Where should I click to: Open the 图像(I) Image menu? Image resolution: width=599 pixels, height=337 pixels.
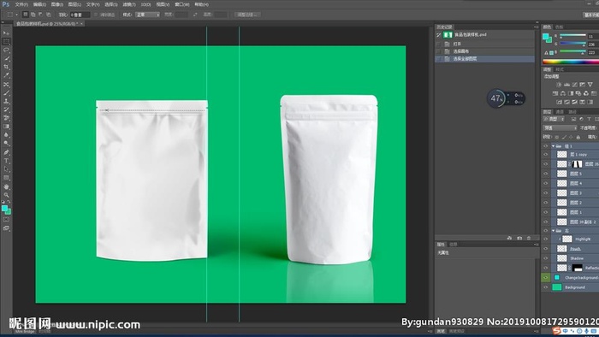point(57,4)
